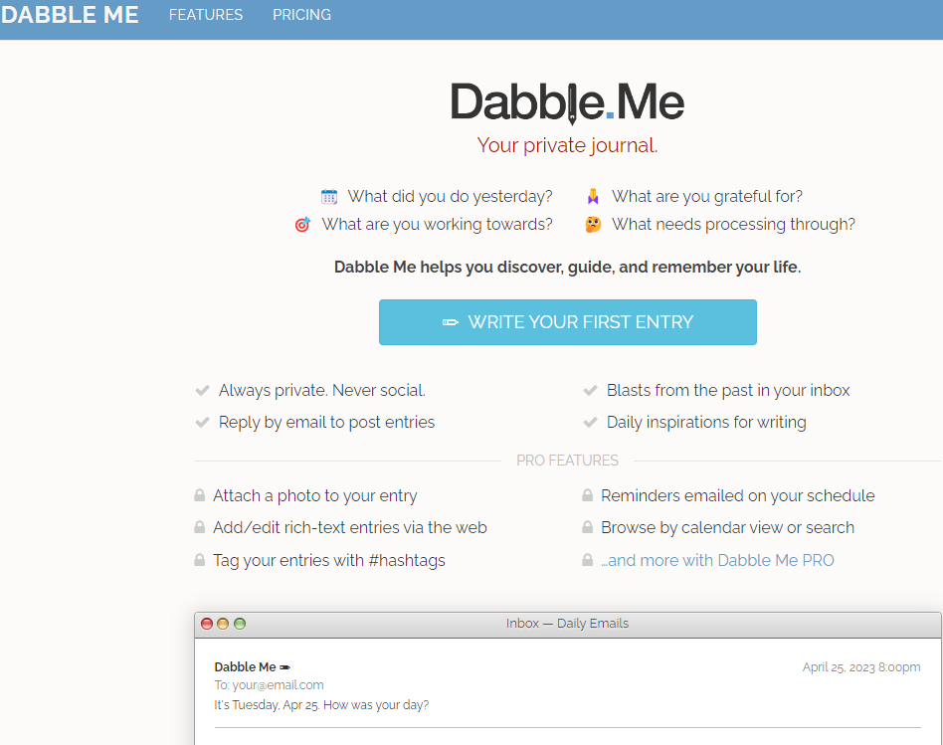943x745 pixels.
Task: Open the Pricing menu item
Action: tap(302, 15)
